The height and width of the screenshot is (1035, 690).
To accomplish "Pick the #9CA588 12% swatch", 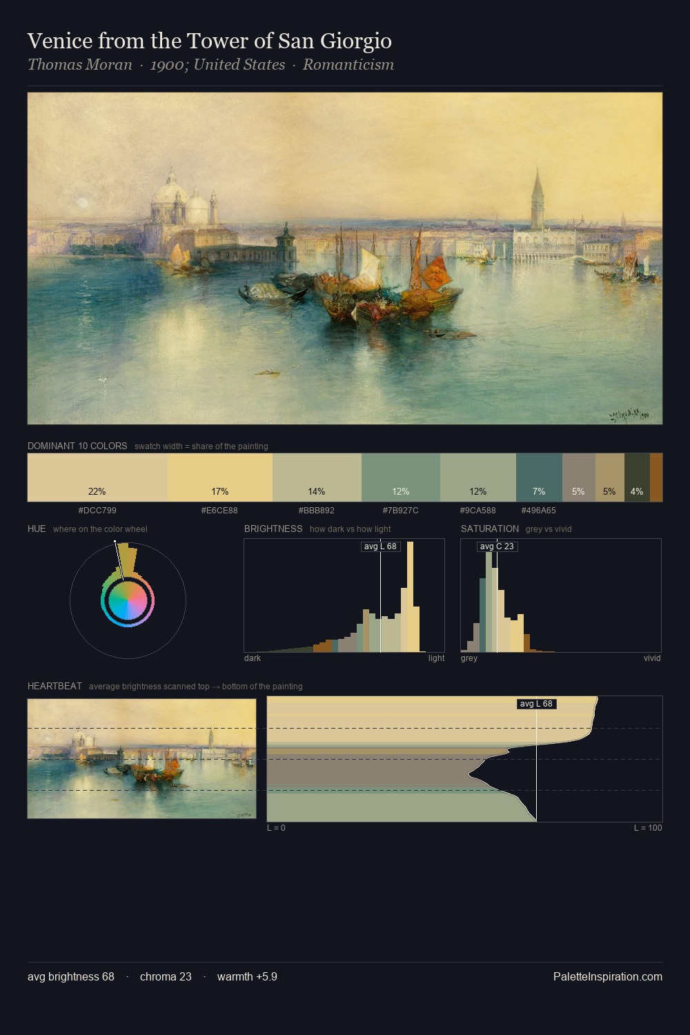I will point(478,477).
